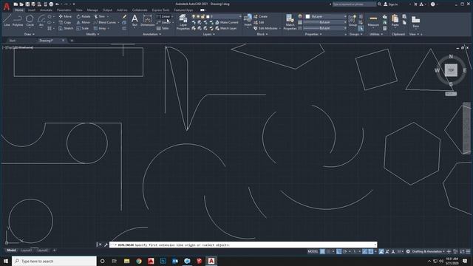Image resolution: width=473 pixels, height=266 pixels.
Task: Click the AutoCAD application menu logo
Action: pos(7,7)
